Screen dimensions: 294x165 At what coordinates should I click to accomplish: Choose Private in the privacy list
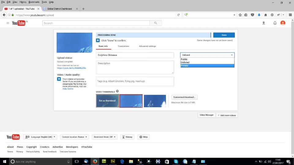[x=207, y=66]
